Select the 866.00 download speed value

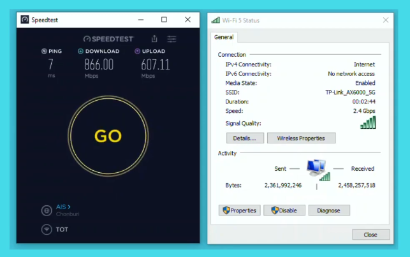[99, 64]
